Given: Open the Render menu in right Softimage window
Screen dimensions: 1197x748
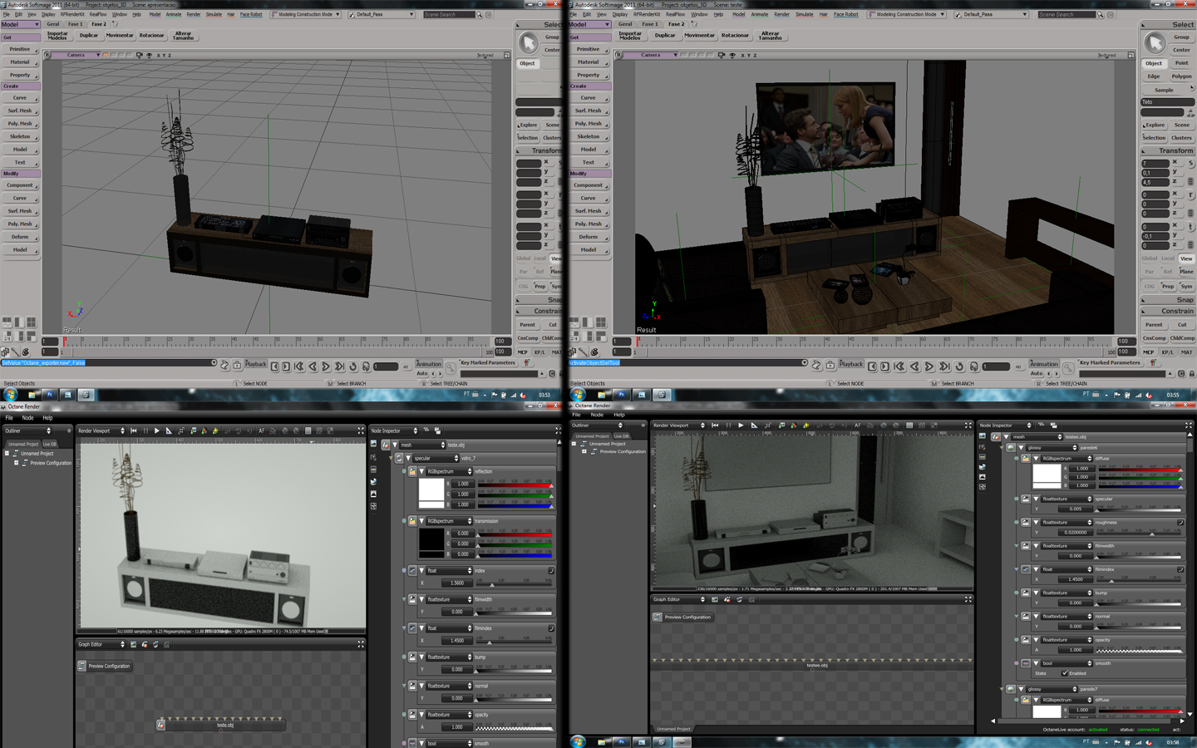Looking at the screenshot, I should tap(781, 14).
